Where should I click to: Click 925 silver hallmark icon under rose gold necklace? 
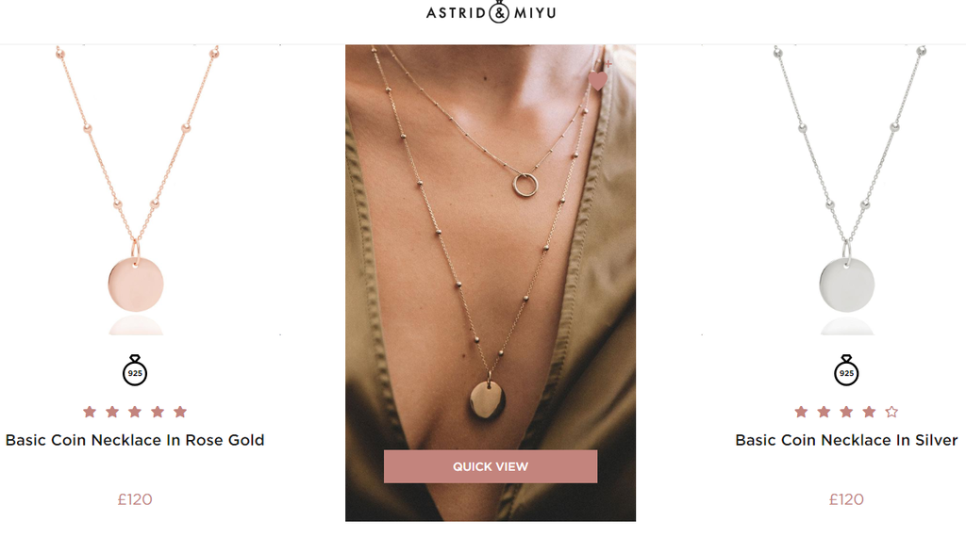[135, 370]
